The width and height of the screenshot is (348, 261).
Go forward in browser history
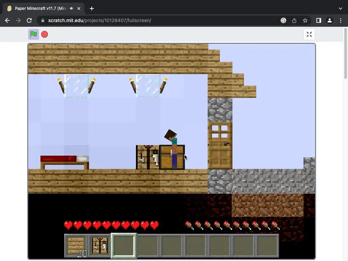(x=18, y=20)
